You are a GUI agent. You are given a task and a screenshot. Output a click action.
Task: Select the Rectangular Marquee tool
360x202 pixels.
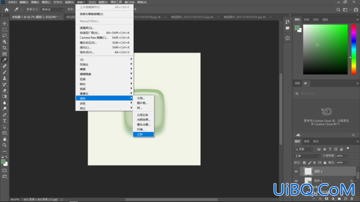(5, 30)
